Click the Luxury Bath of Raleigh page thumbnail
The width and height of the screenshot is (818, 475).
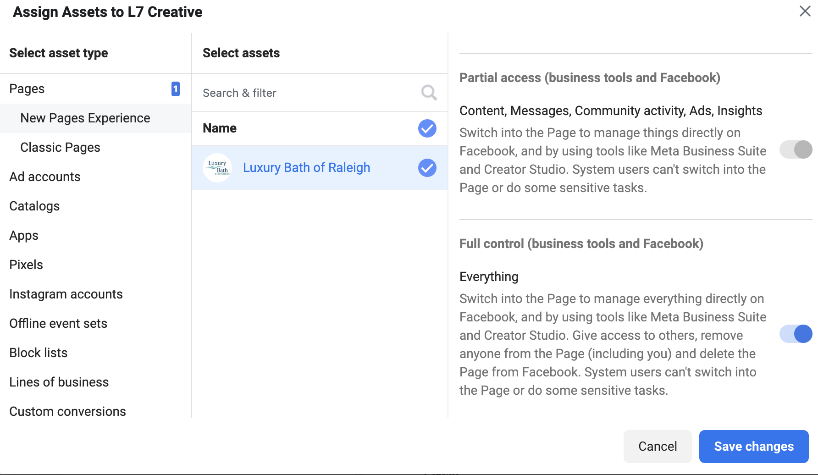(217, 168)
